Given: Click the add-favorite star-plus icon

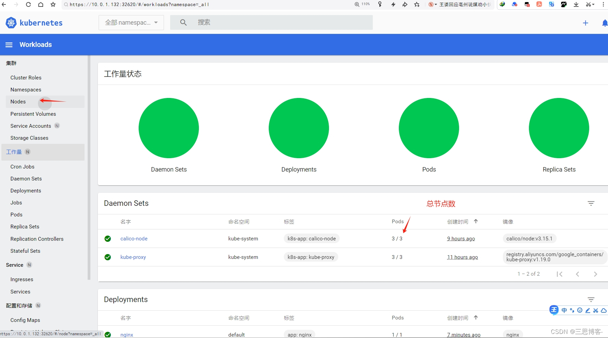Looking at the screenshot, I should pyautogui.click(x=417, y=4).
